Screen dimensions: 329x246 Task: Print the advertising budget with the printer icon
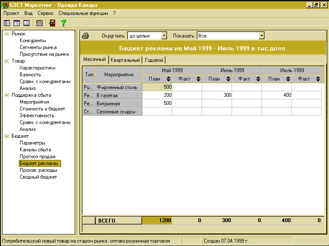[85, 36]
